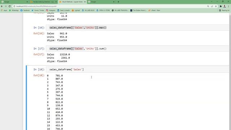Image resolution: width=231 pixels, height=130 pixels.
Task: Click row 5 value 397.0
Action: click(59, 92)
